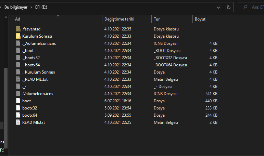264x156 pixels.
Task: Click the ._.VolumeIcon.icns file icon
Action: tap(18, 43)
